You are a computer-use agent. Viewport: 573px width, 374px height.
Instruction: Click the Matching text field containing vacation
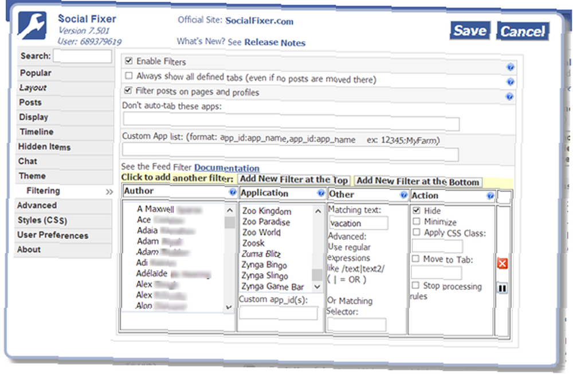pyautogui.click(x=359, y=223)
